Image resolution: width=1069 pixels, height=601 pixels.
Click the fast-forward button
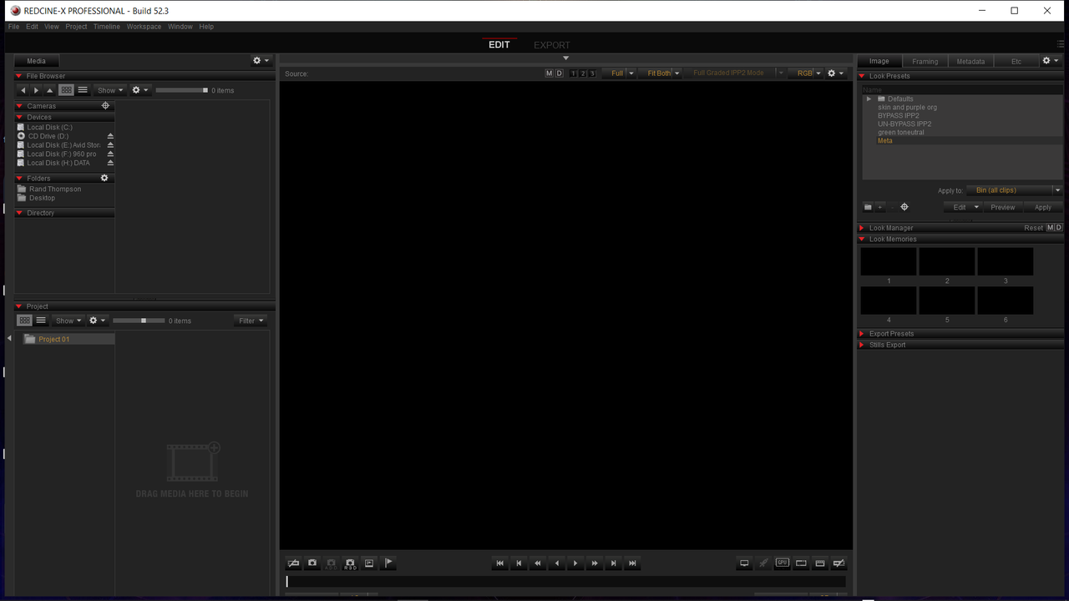595,563
